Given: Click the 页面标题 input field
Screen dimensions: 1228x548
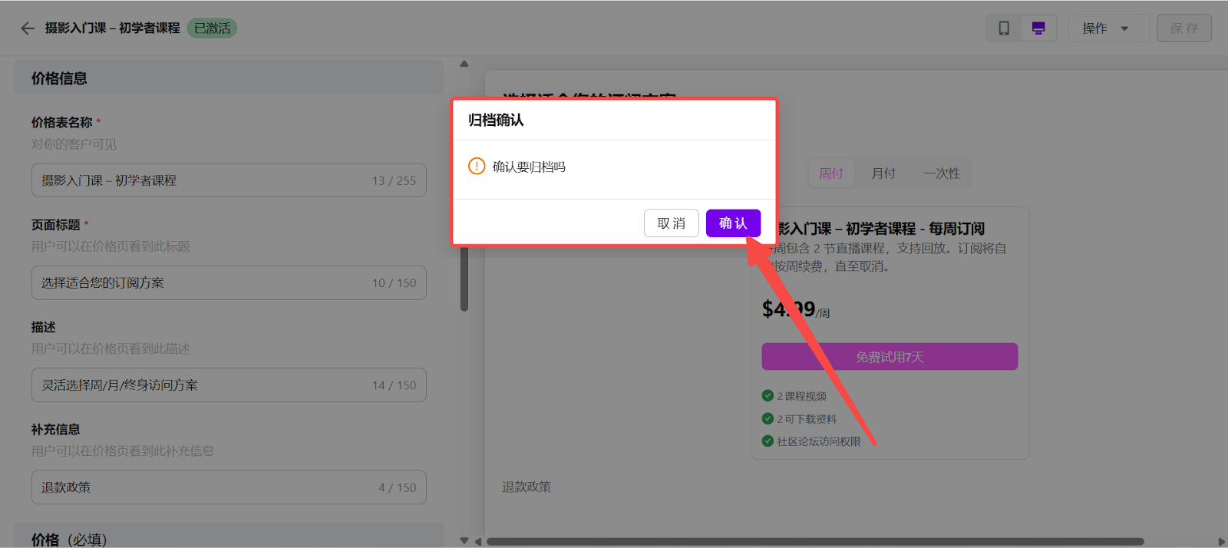Looking at the screenshot, I should point(200,283).
